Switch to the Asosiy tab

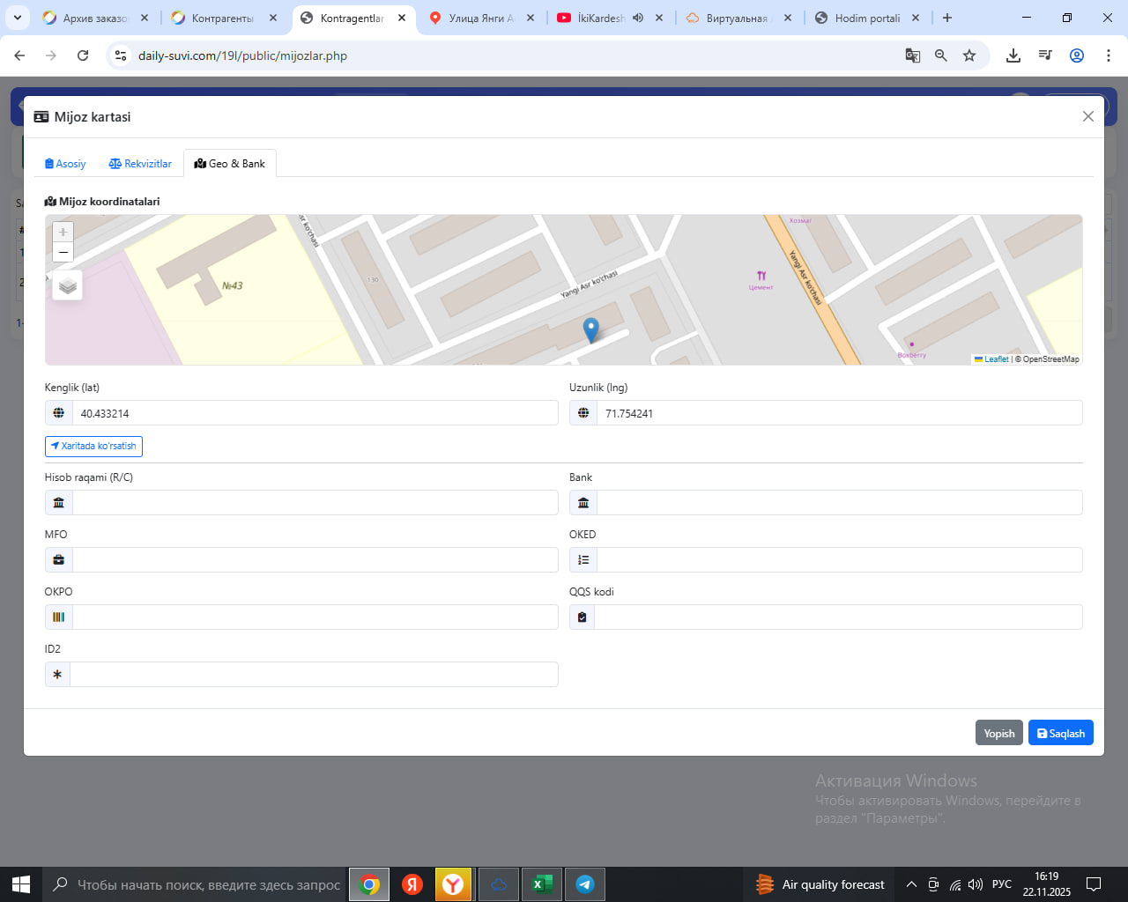pos(65,164)
